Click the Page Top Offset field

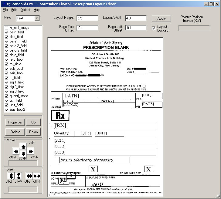[x=87, y=28]
